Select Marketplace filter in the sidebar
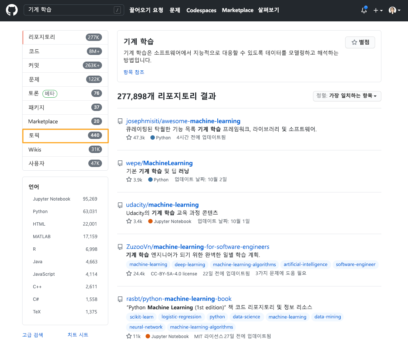Image resolution: width=408 pixels, height=348 pixels. (65, 121)
